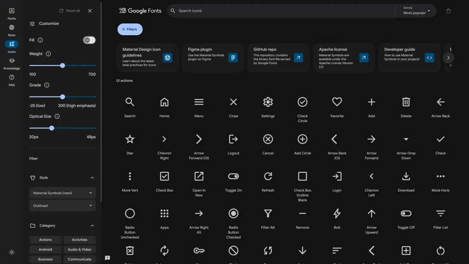Collapse the Category section

(92, 226)
